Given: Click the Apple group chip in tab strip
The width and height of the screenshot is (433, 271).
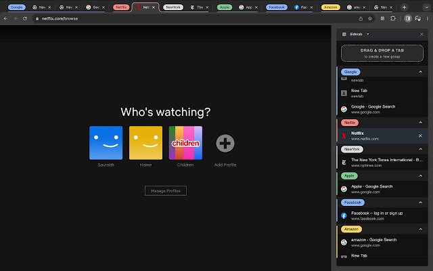Looking at the screenshot, I should [x=225, y=7].
